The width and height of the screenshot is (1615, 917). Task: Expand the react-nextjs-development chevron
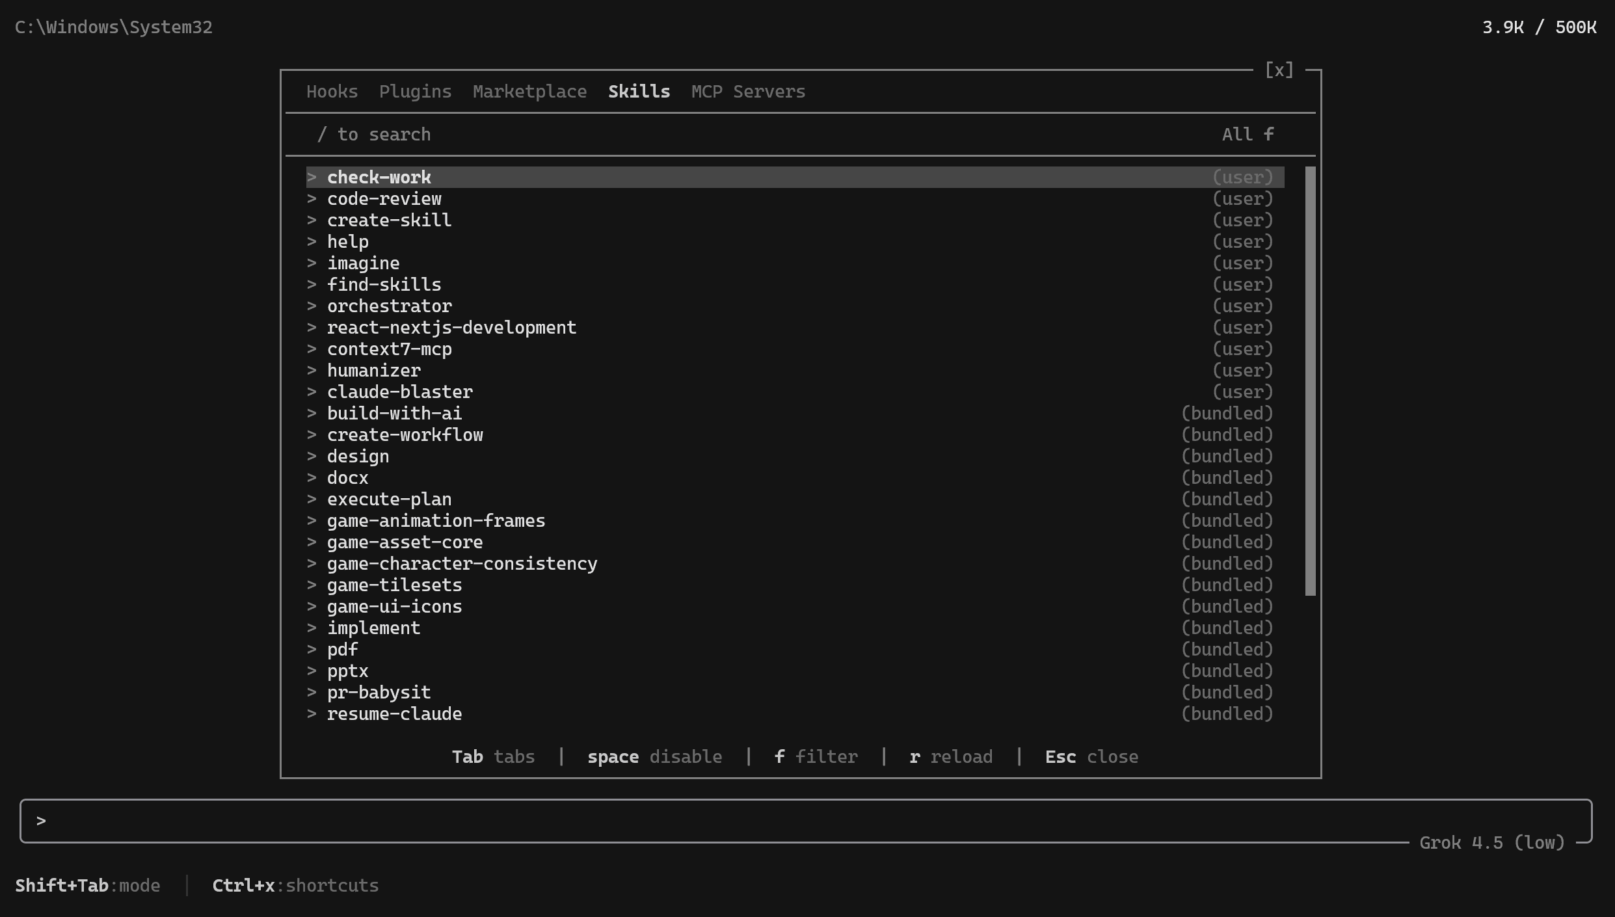pos(312,327)
